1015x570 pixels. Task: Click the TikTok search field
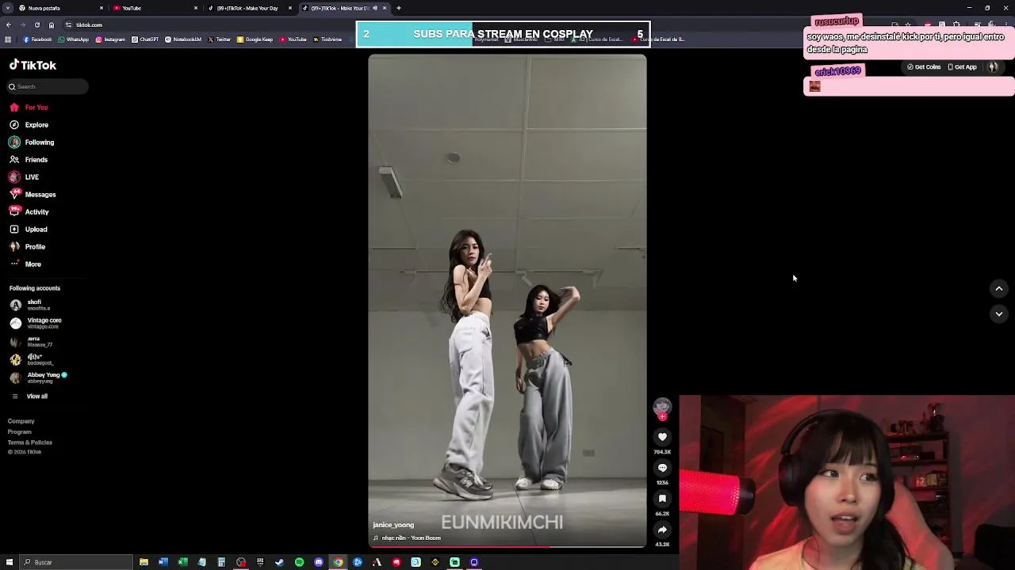coord(48,86)
